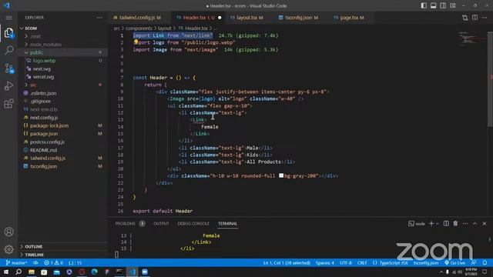
Task: Open logo.webp in explorer
Action: point(44,61)
